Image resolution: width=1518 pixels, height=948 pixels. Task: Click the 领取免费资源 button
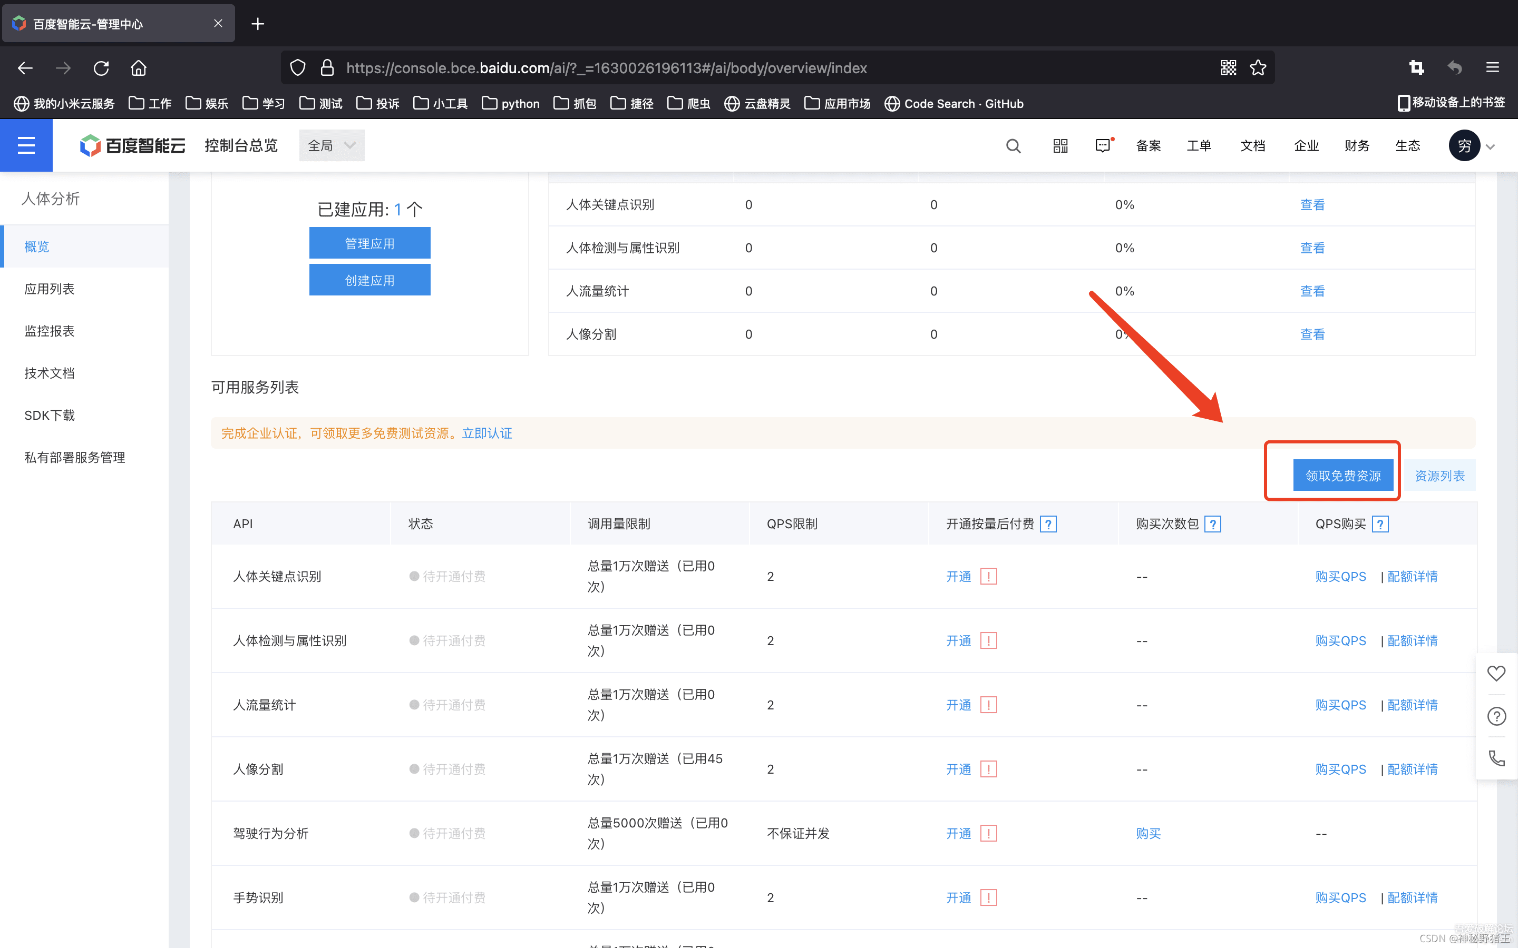pyautogui.click(x=1342, y=475)
